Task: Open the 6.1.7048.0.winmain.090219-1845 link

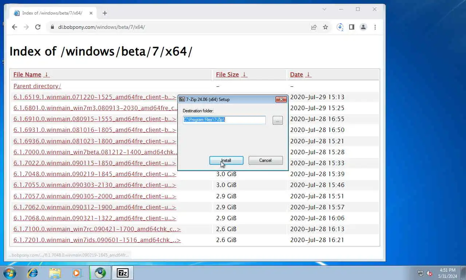Action: coord(95,174)
